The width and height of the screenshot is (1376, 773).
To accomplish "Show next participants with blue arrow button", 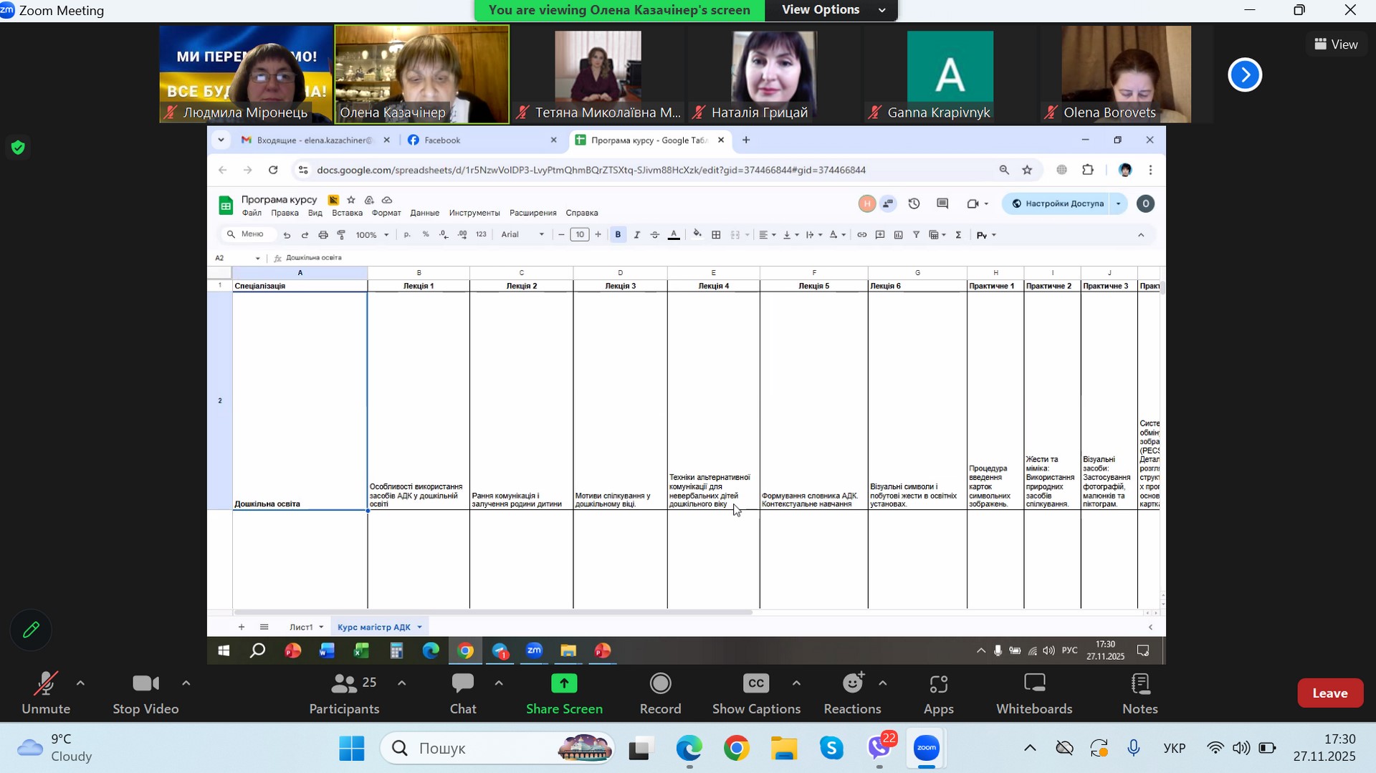I will pos(1245,75).
